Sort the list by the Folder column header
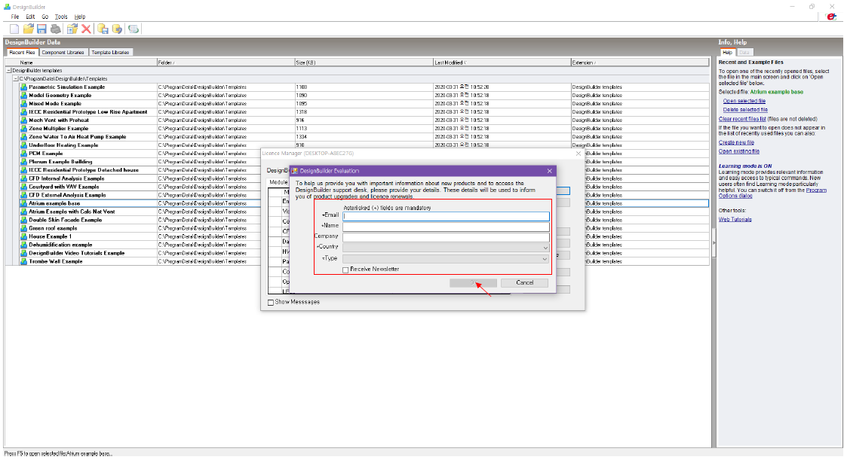Image resolution: width=844 pixels, height=460 pixels. click(226, 62)
